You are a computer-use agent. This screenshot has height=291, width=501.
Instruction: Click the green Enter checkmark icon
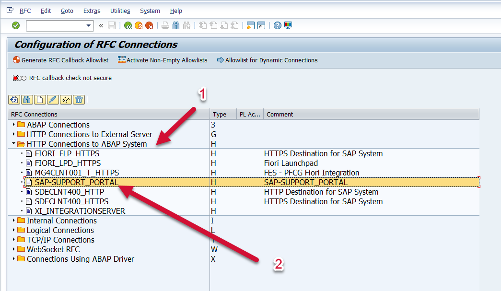tap(16, 25)
